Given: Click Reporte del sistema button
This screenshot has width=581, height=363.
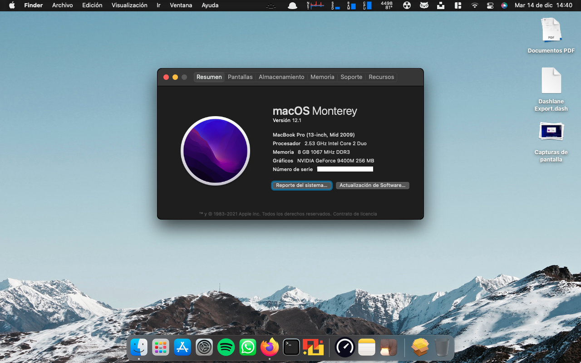Looking at the screenshot, I should pyautogui.click(x=302, y=186).
